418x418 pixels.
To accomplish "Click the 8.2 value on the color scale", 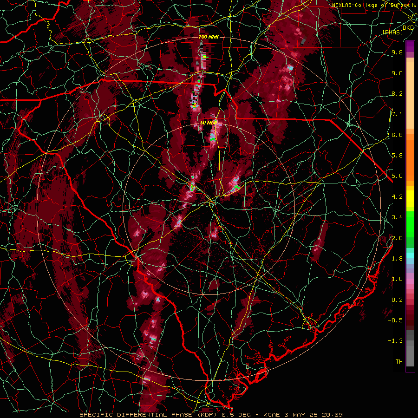I will point(397,93).
